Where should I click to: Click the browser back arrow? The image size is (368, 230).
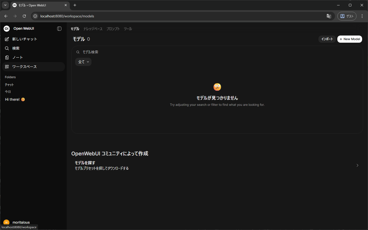point(6,16)
